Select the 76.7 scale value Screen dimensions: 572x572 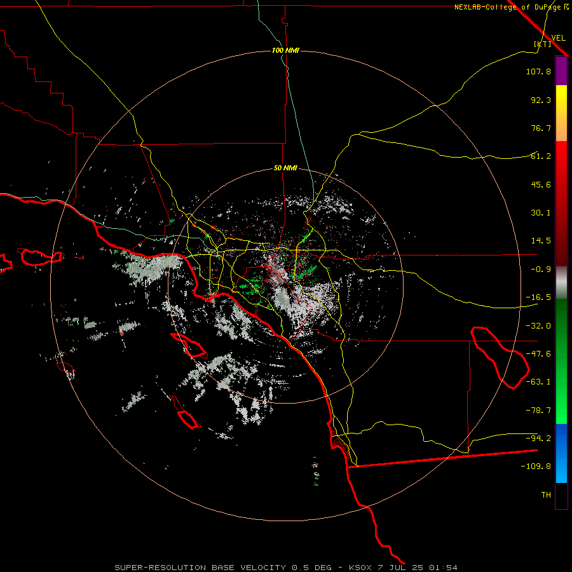click(x=541, y=128)
